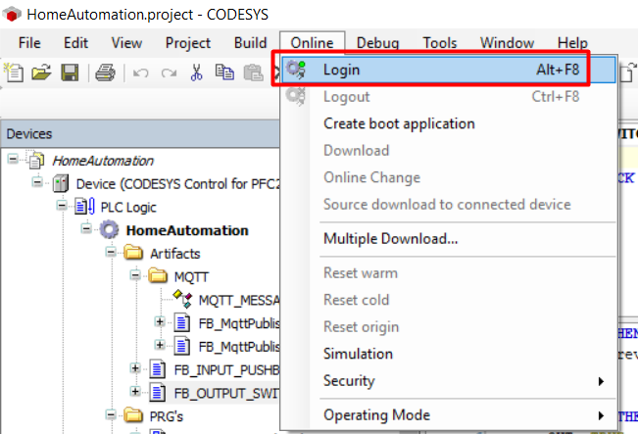The height and width of the screenshot is (434, 638).
Task: Click the Open Project folder icon
Action: click(41, 72)
